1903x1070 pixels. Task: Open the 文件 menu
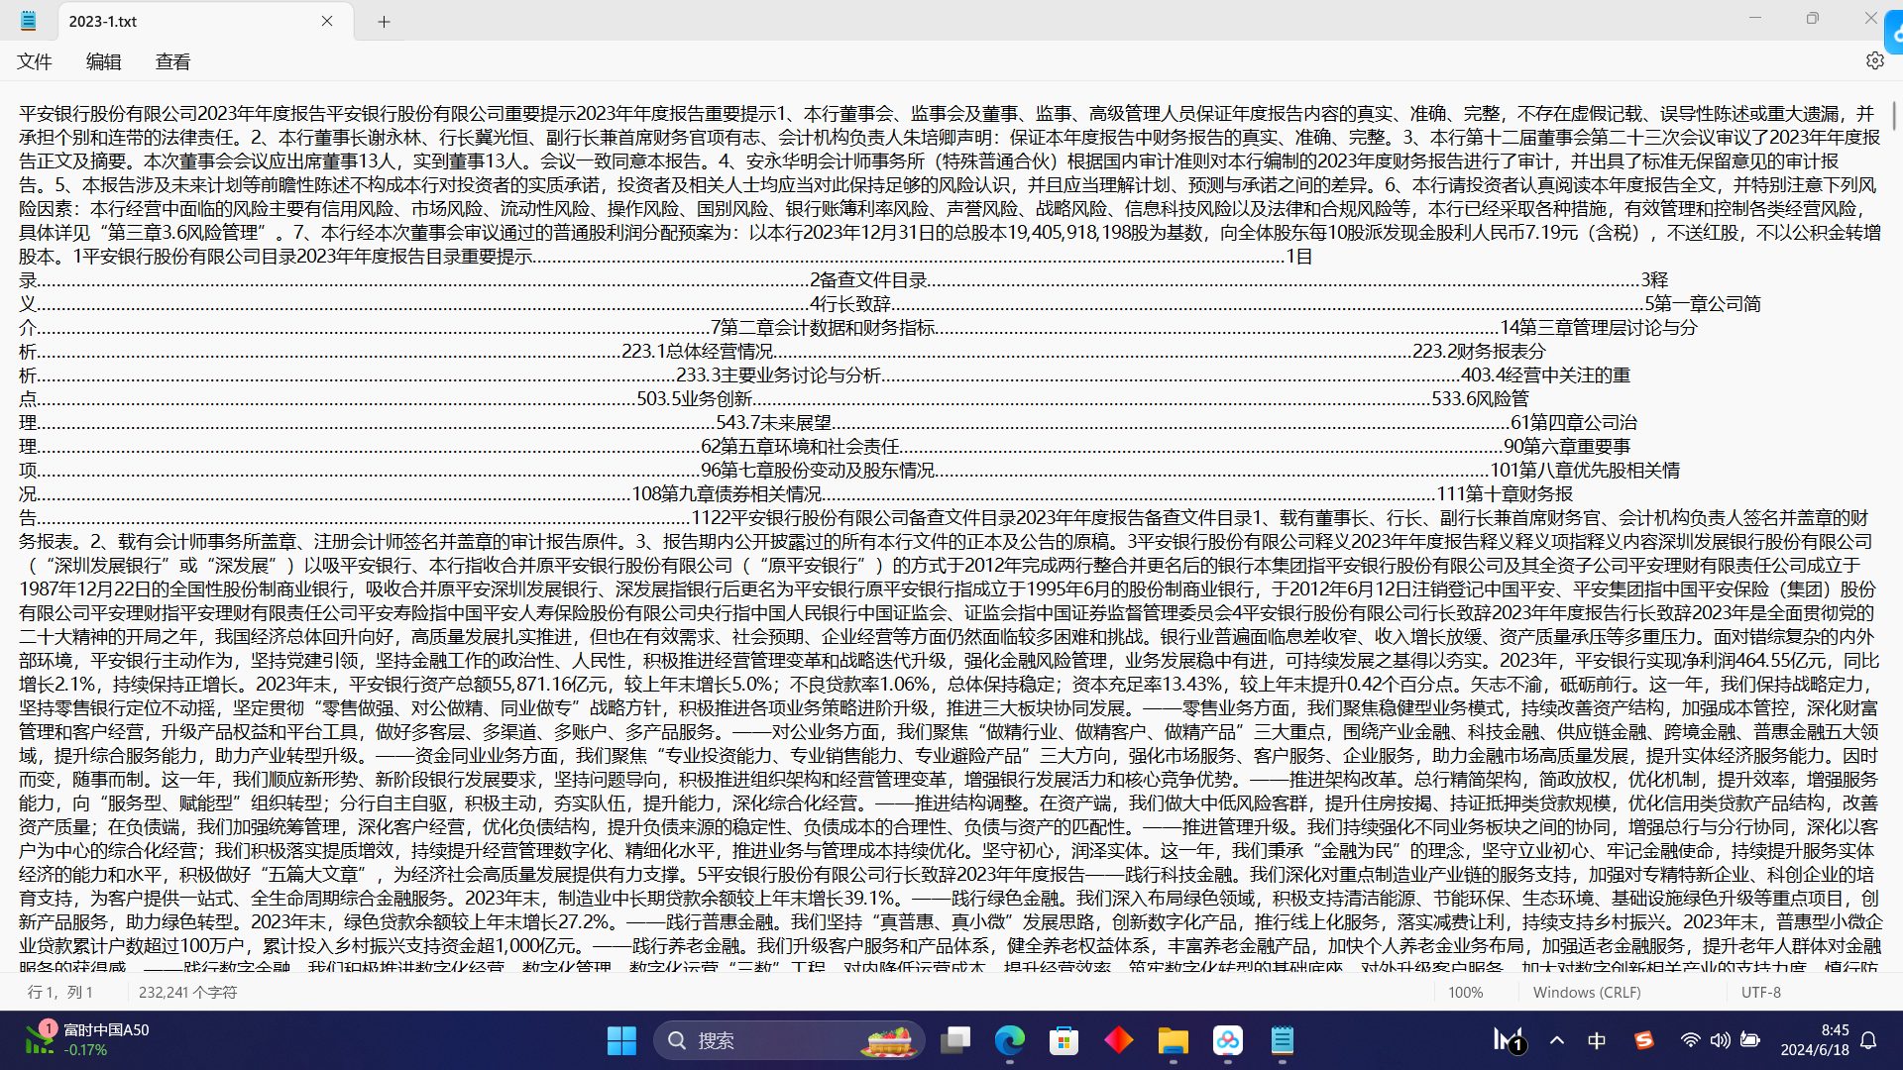point(35,61)
